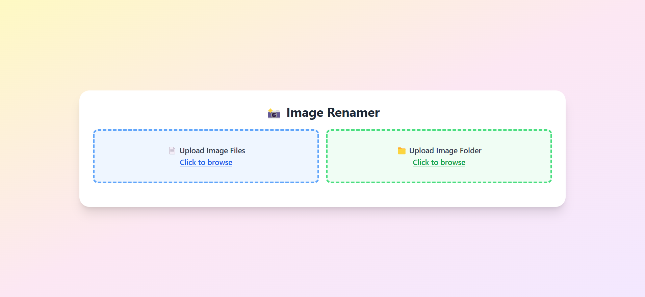Click the gradient background below the card

click(322, 253)
